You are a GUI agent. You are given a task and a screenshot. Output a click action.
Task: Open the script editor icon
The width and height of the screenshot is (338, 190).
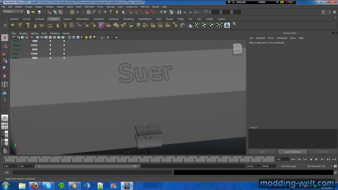tap(335, 173)
